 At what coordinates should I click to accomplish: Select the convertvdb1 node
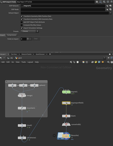pyautogui.click(x=66, y=124)
